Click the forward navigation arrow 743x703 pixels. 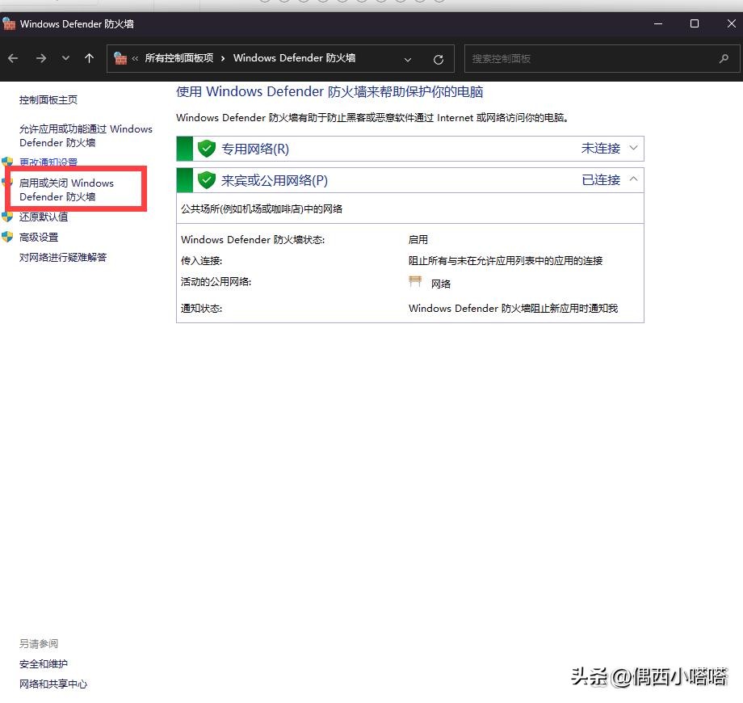pos(40,58)
